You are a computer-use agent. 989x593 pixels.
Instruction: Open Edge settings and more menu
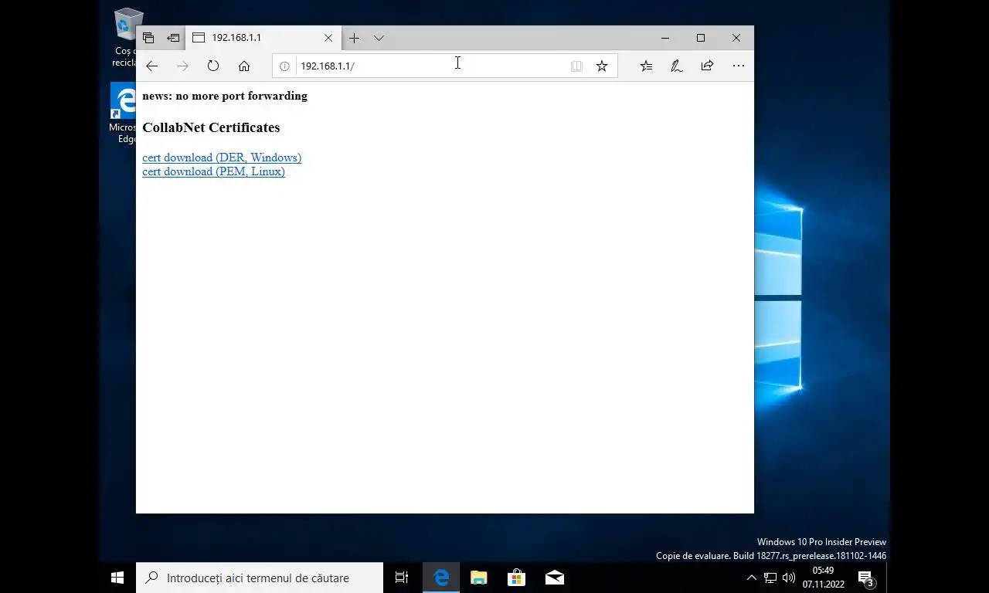(739, 66)
